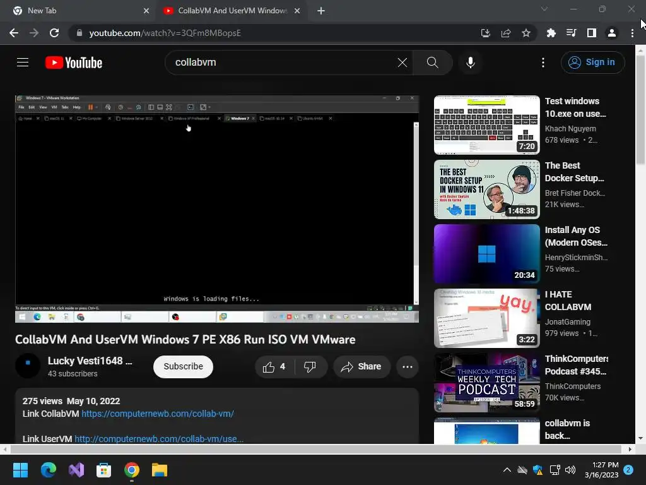Viewport: 646px width, 485px height.
Task: Click the horizontal scrollbar at page bottom
Action: click(315, 449)
